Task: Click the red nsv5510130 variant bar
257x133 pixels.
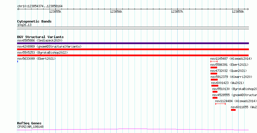Action: point(215,92)
